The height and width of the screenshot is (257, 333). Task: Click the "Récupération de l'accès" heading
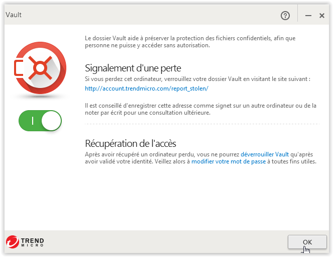coord(131,143)
